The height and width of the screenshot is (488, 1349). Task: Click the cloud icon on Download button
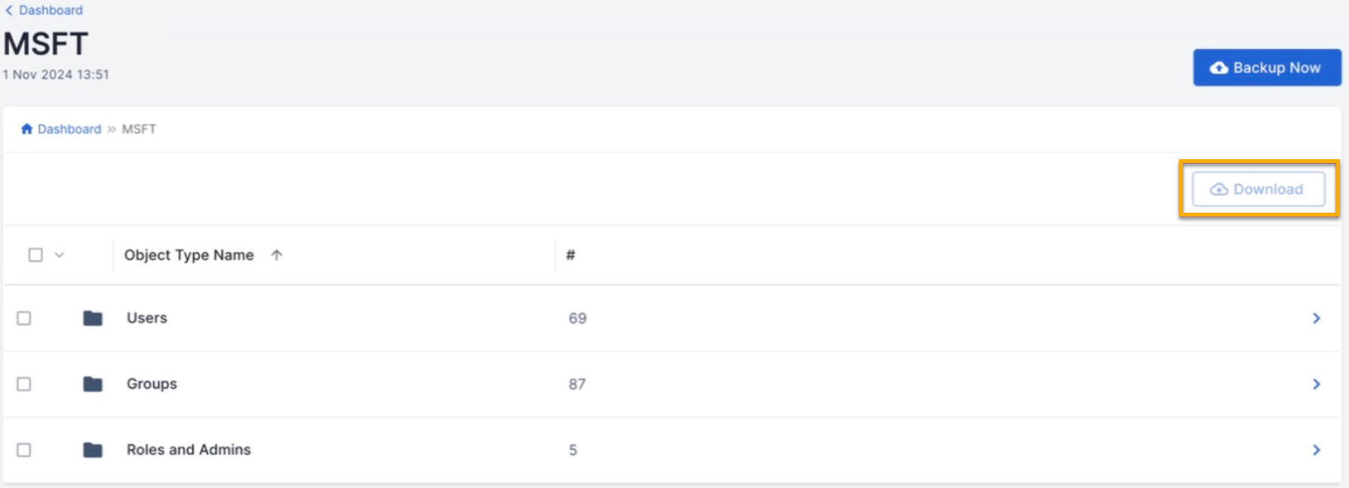1218,189
